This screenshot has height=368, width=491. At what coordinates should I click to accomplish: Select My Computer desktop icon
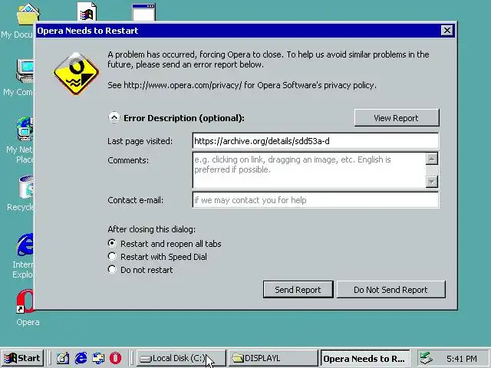point(25,71)
